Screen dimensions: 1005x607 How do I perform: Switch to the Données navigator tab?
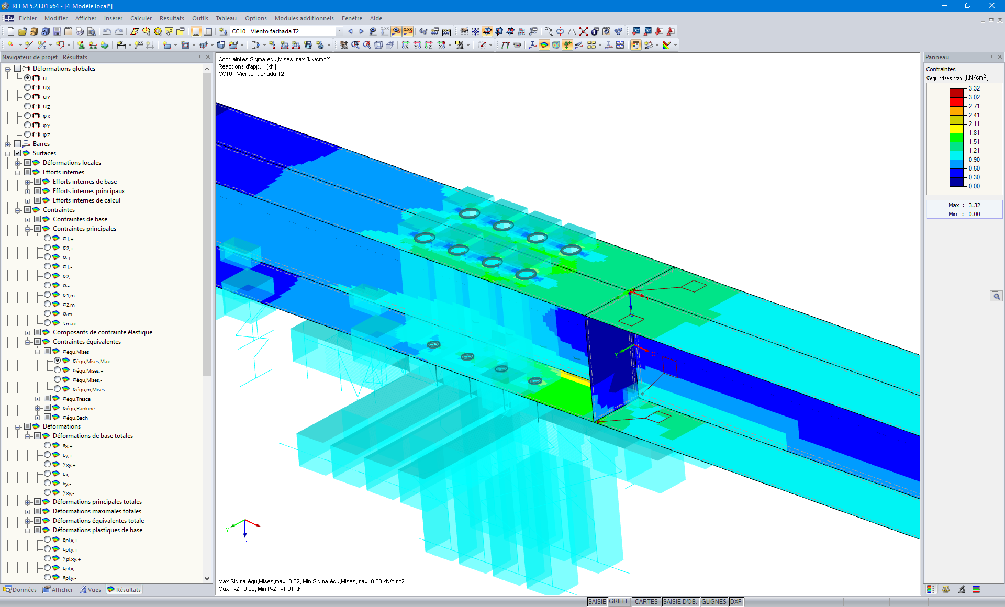[20, 590]
